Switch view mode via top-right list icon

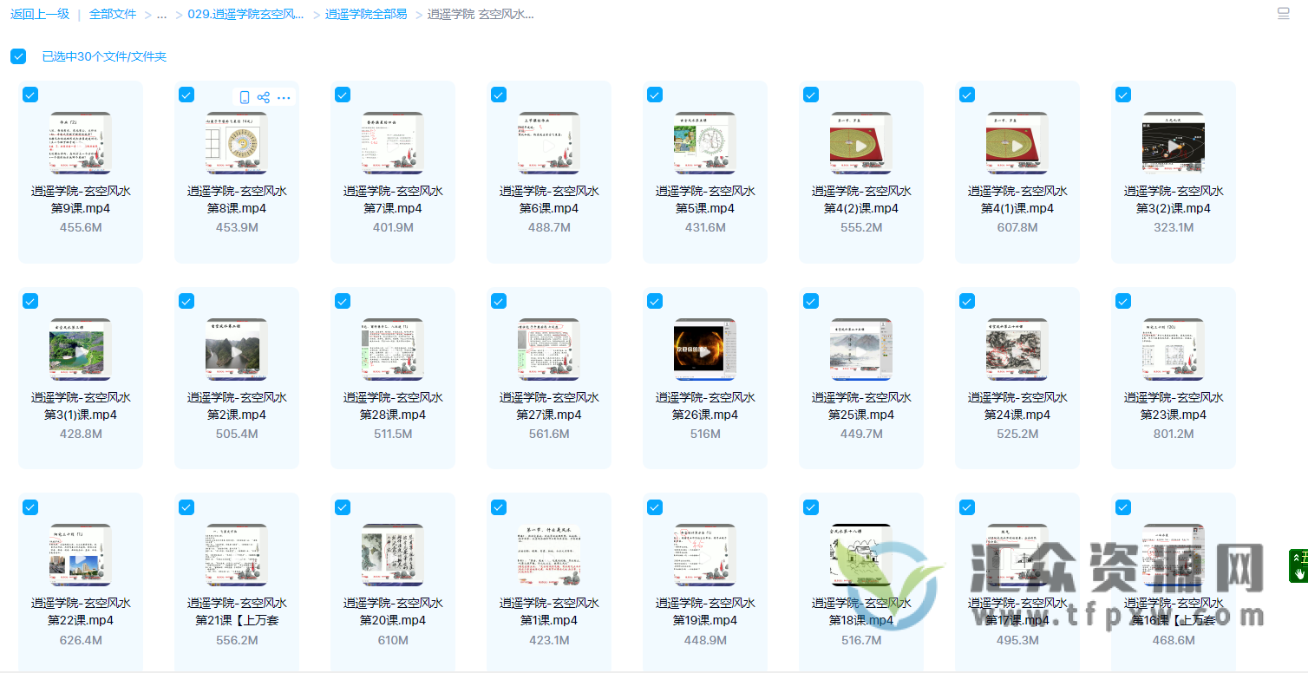pos(1284,14)
